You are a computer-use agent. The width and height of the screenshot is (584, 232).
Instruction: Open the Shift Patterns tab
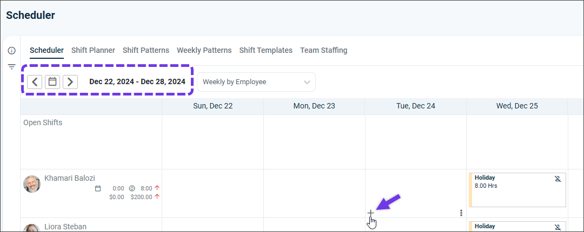[146, 50]
